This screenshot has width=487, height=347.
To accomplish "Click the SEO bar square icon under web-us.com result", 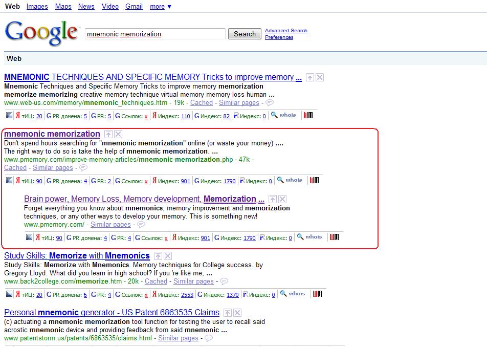I will pyautogui.click(x=9, y=116).
